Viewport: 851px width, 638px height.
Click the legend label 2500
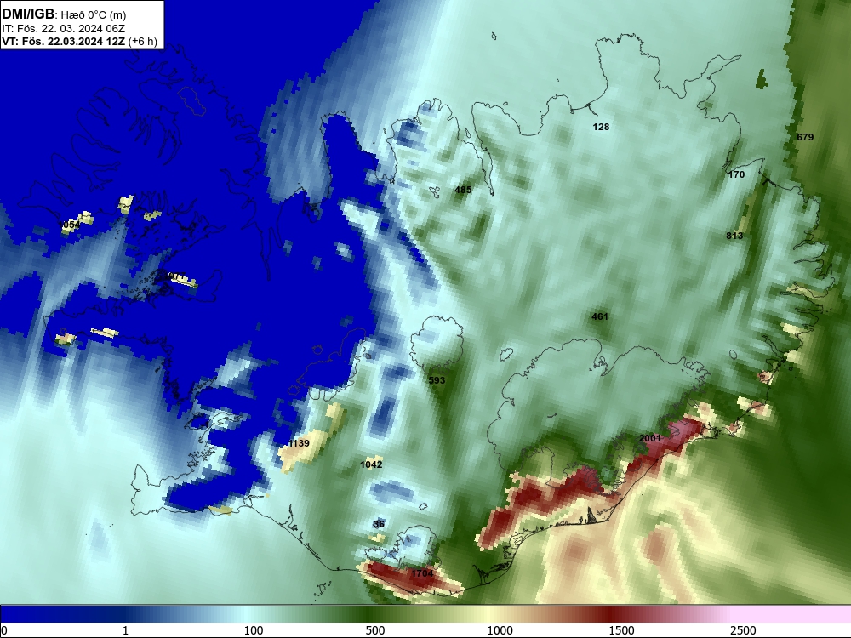tap(743, 630)
